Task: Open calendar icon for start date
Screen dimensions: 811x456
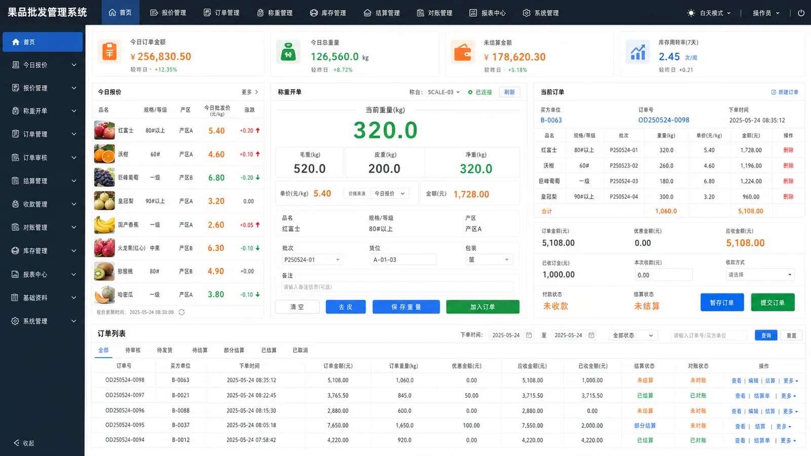Action: point(529,335)
